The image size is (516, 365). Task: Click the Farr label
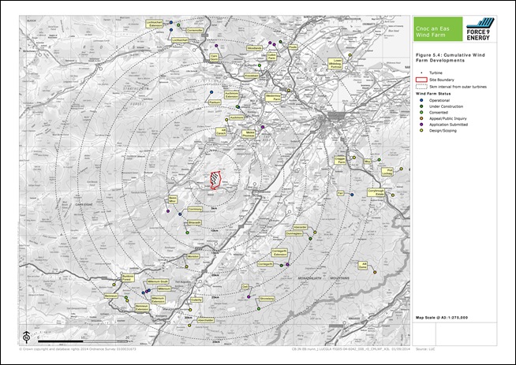[340, 193]
